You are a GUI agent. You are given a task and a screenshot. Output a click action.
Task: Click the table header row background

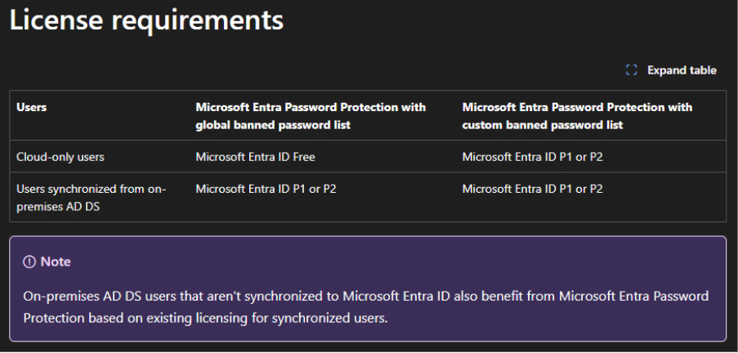click(x=367, y=115)
